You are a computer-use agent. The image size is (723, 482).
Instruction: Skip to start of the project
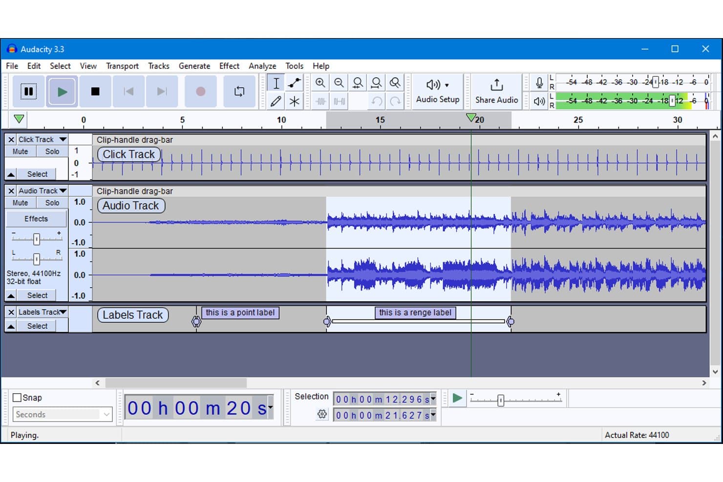tap(128, 91)
